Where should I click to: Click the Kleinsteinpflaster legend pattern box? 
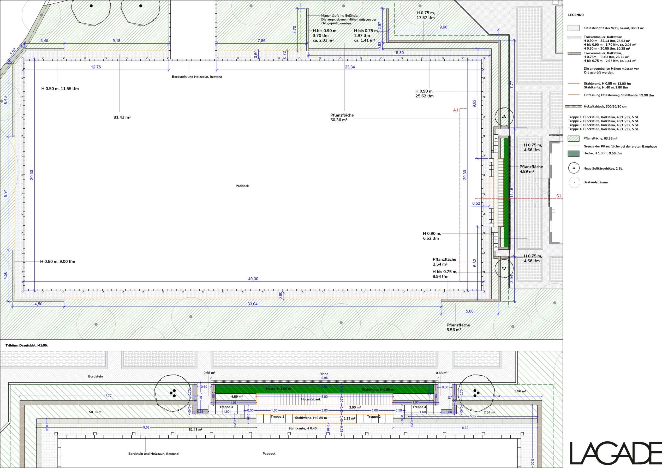pyautogui.click(x=574, y=28)
